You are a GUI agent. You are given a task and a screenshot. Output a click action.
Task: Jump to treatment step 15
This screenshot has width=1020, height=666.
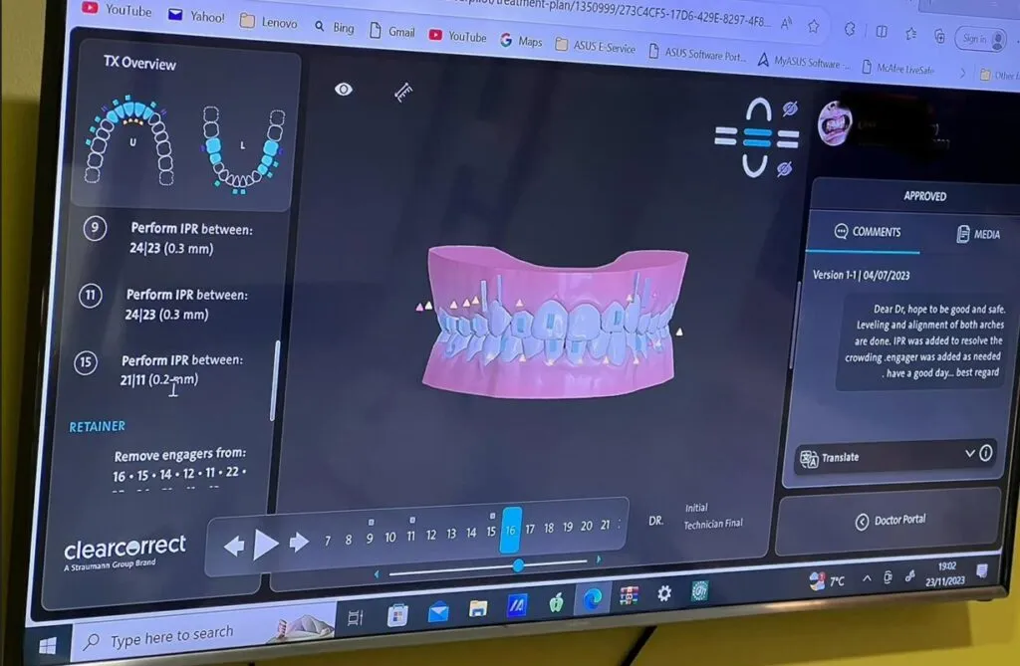tap(491, 532)
